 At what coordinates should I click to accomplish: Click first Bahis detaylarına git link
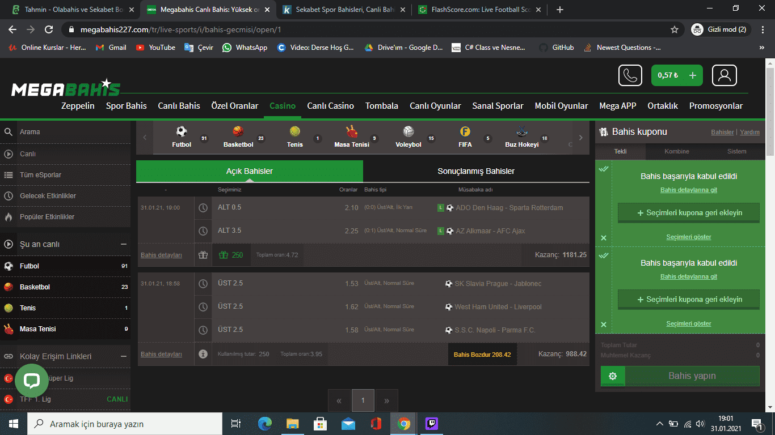[x=689, y=190]
